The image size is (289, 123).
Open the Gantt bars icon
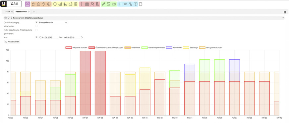point(97,4)
